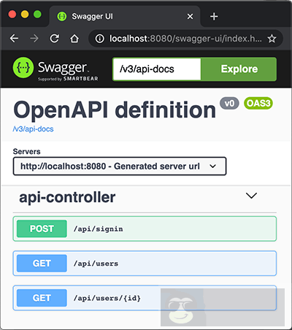Click the macOS green fullscreen button
This screenshot has height=330, width=292.
pos(37,14)
